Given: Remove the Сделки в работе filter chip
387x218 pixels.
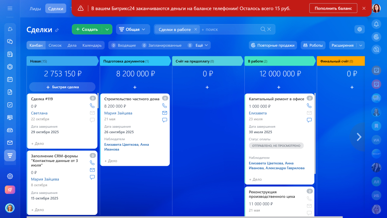Looking at the screenshot, I should tap(195, 29).
